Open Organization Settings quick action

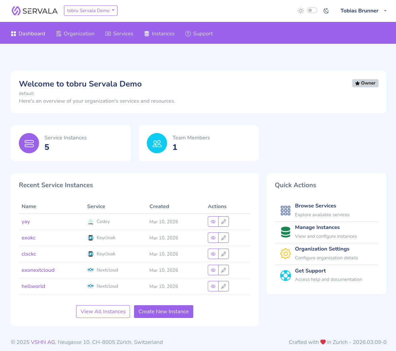tap(327, 253)
